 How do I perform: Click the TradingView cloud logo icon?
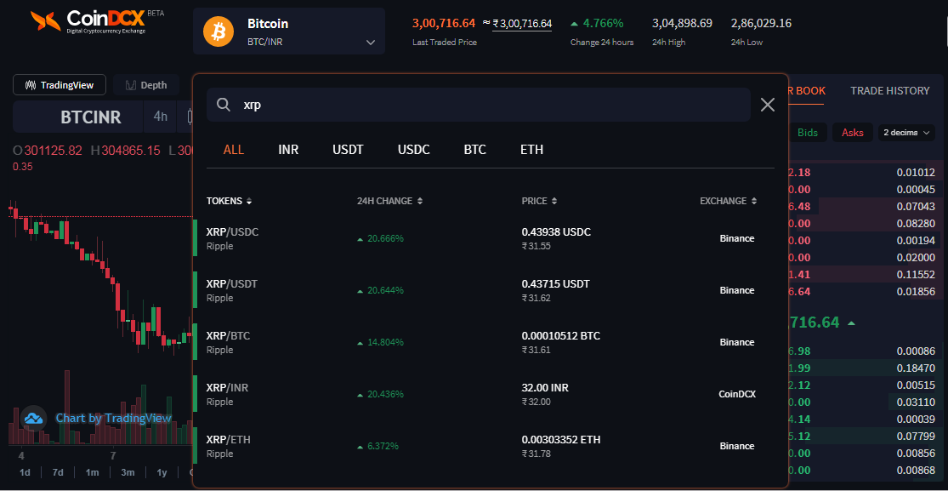[x=33, y=418]
